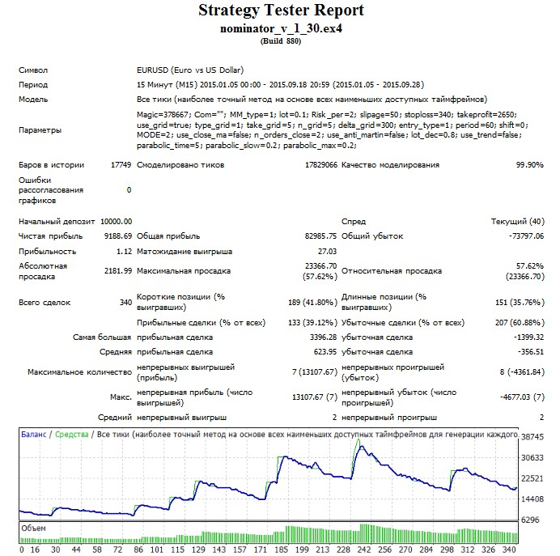Click the modeling quality 99.90%
The width and height of the screenshot is (560, 556).
tap(529, 165)
